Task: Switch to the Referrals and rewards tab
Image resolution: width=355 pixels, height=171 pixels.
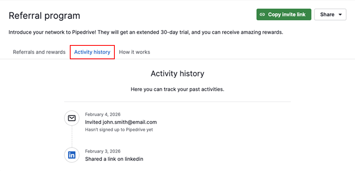Action: (39, 52)
